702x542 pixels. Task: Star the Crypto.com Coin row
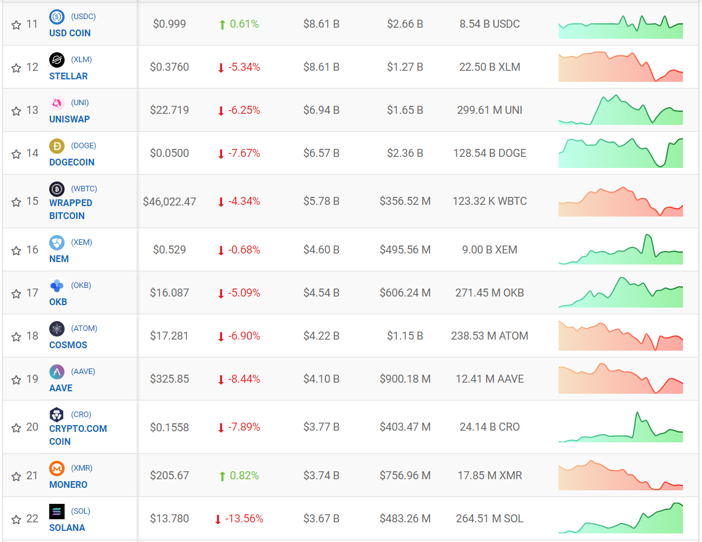(x=16, y=428)
